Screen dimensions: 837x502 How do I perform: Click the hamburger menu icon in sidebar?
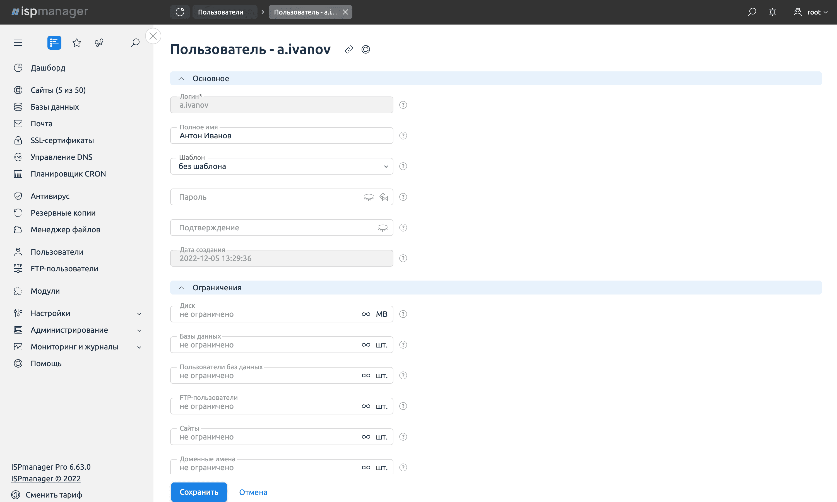(18, 43)
